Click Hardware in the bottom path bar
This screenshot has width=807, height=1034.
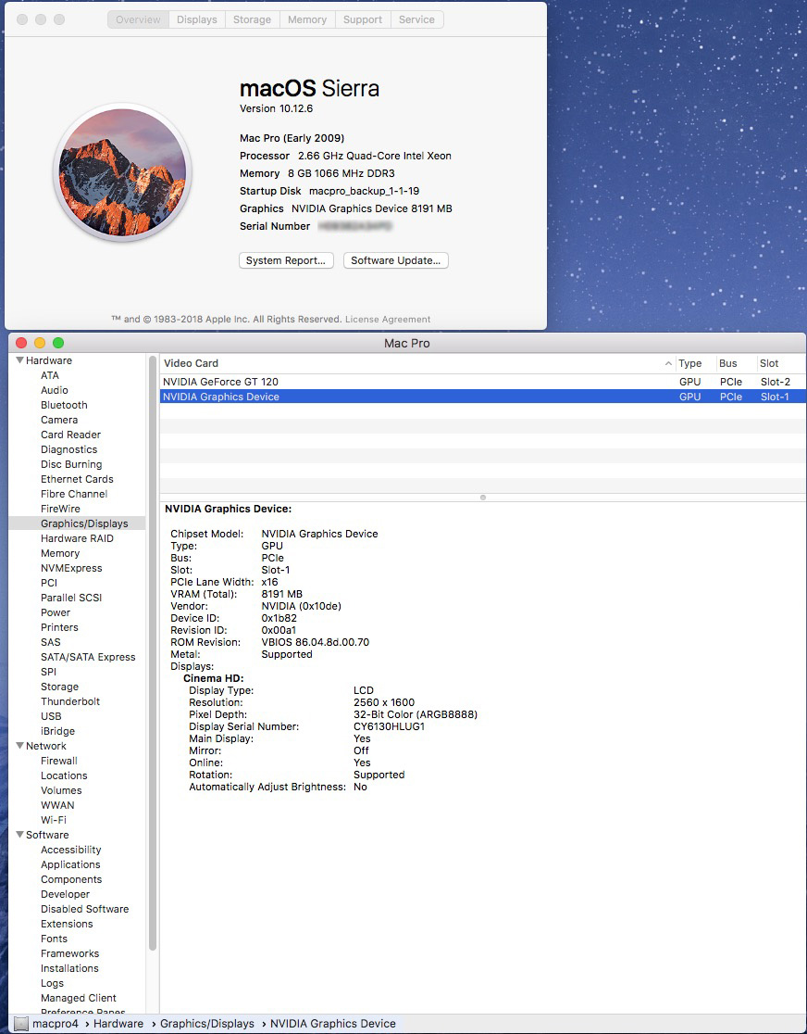tap(118, 1024)
